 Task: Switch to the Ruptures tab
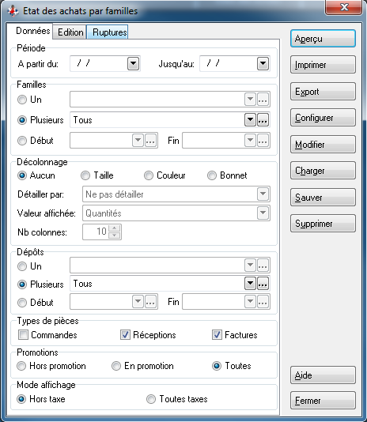(x=109, y=32)
